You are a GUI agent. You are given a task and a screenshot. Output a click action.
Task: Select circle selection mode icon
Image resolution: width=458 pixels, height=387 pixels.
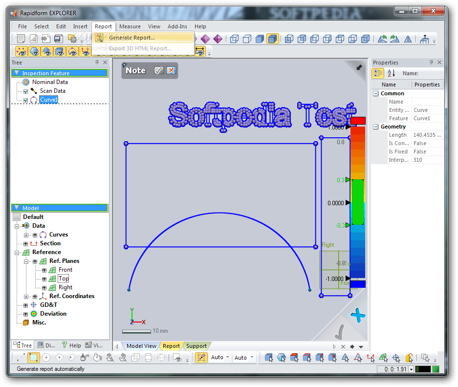pos(46,357)
